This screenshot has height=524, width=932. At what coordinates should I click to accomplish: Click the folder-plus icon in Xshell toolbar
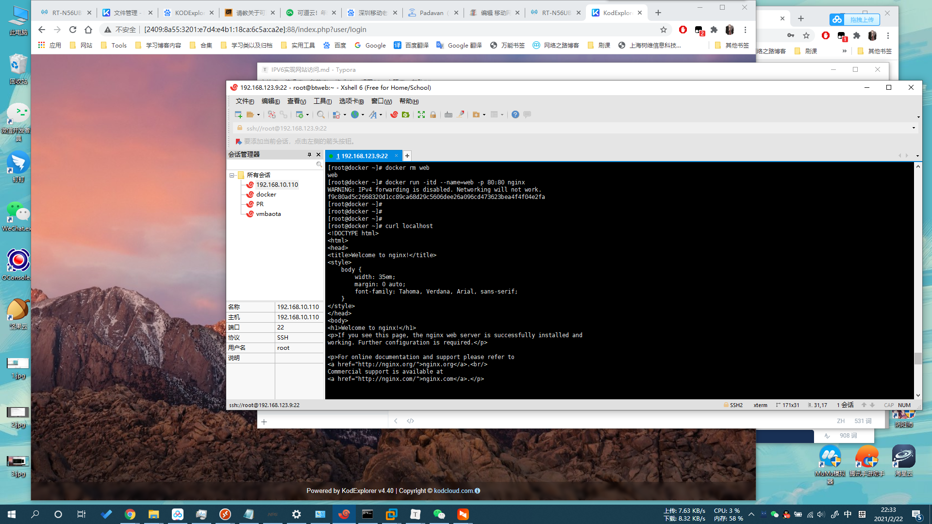coord(476,115)
